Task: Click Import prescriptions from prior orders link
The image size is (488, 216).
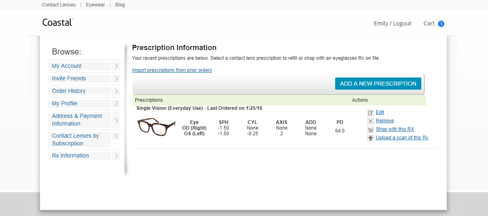Action: click(x=172, y=70)
